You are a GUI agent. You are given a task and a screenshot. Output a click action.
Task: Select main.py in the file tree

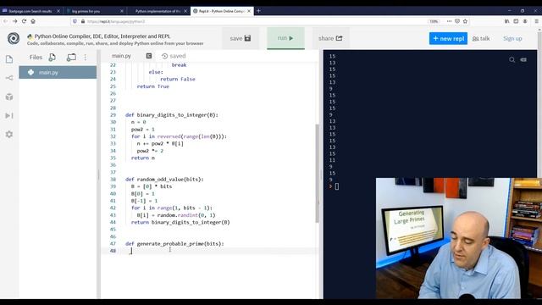[58, 72]
